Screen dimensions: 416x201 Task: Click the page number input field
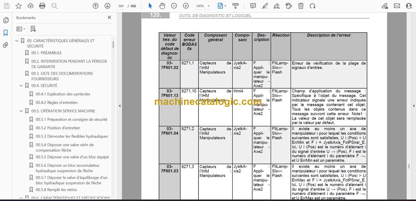click(x=121, y=6)
